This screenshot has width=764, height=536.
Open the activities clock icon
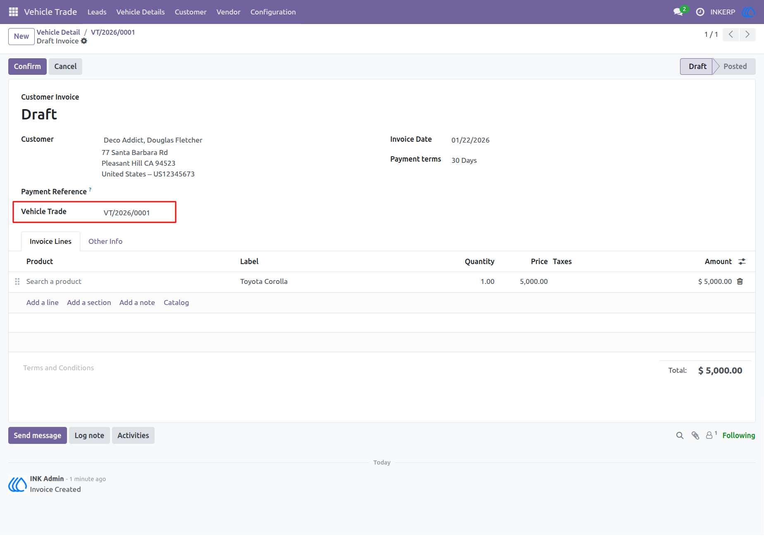(700, 12)
